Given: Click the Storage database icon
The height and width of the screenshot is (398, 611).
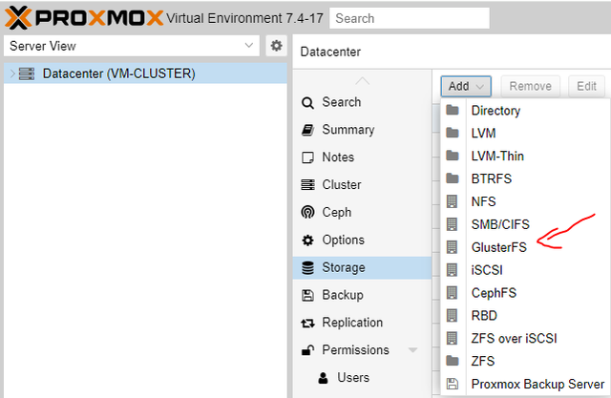Looking at the screenshot, I should 307,267.
